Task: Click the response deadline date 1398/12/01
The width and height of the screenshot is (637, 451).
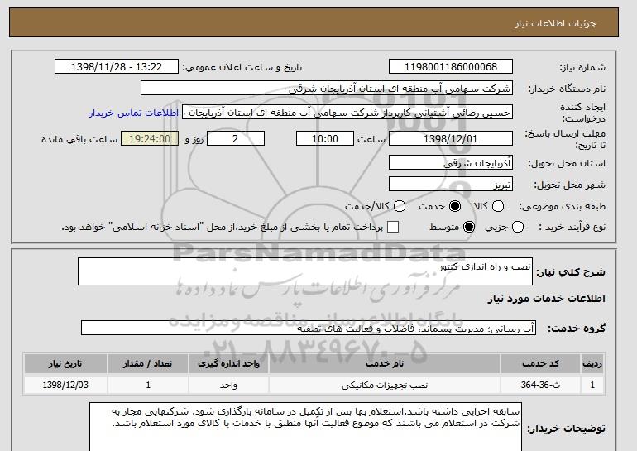Action: coord(451,138)
